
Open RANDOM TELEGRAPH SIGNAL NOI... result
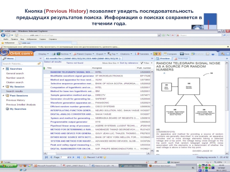coord(72,72)
